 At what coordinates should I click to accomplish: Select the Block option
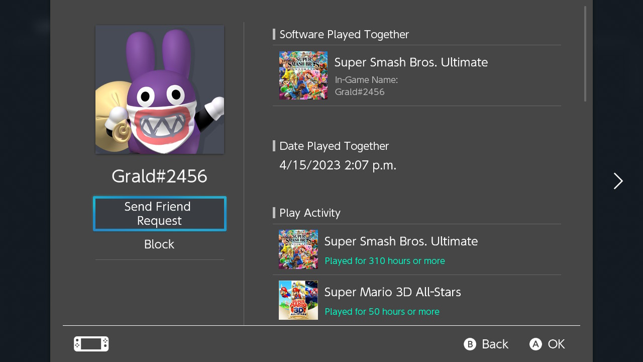click(159, 244)
